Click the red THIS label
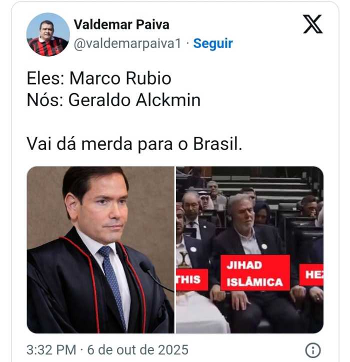The image size is (350, 362). click(192, 279)
